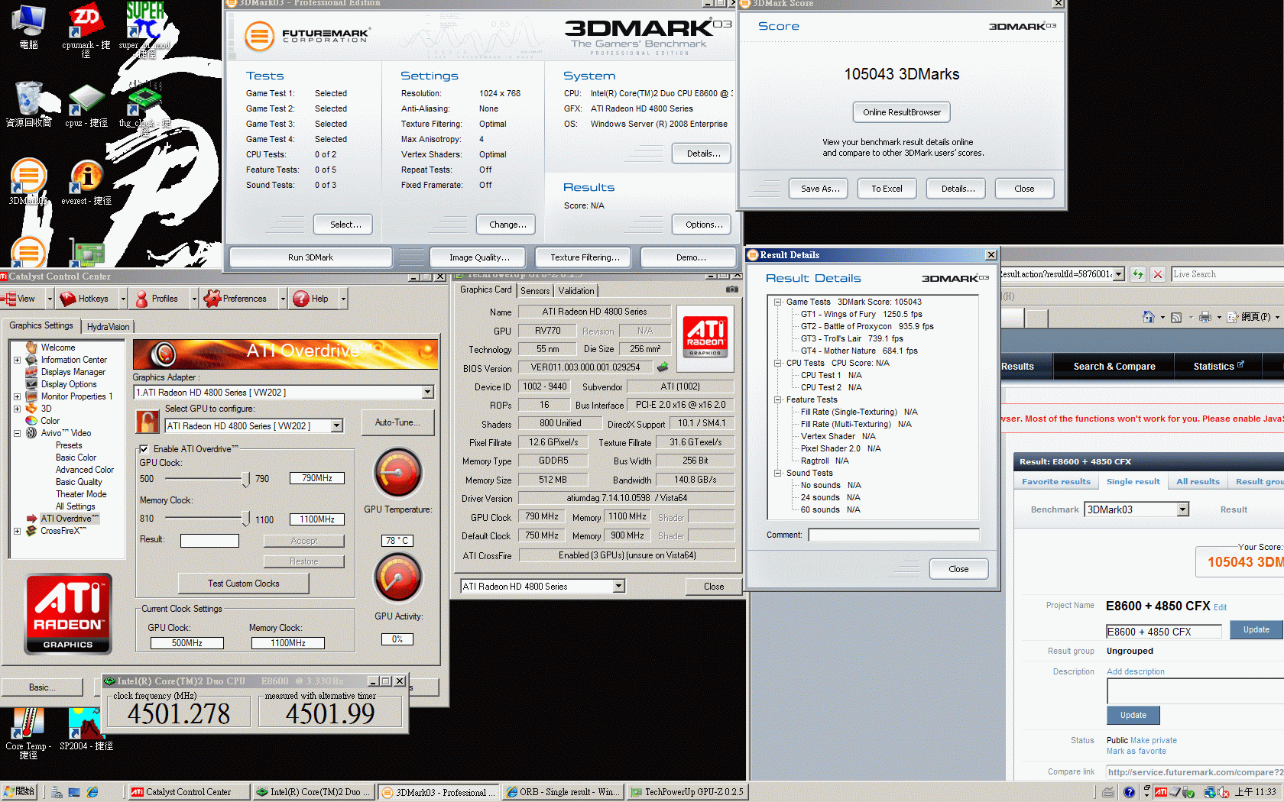Toggle Enable ATI Overdrive checkbox
Screen dimensions: 1284x802
(x=144, y=449)
